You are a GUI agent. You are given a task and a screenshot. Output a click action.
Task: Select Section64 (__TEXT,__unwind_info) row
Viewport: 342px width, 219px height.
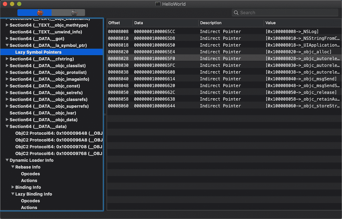tap(52, 32)
